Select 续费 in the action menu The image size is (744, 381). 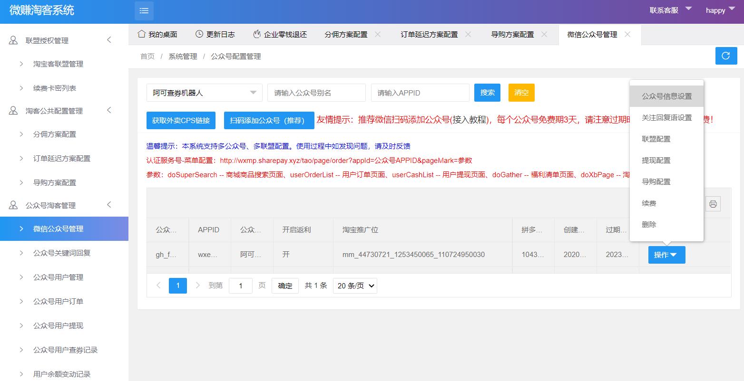click(666, 203)
